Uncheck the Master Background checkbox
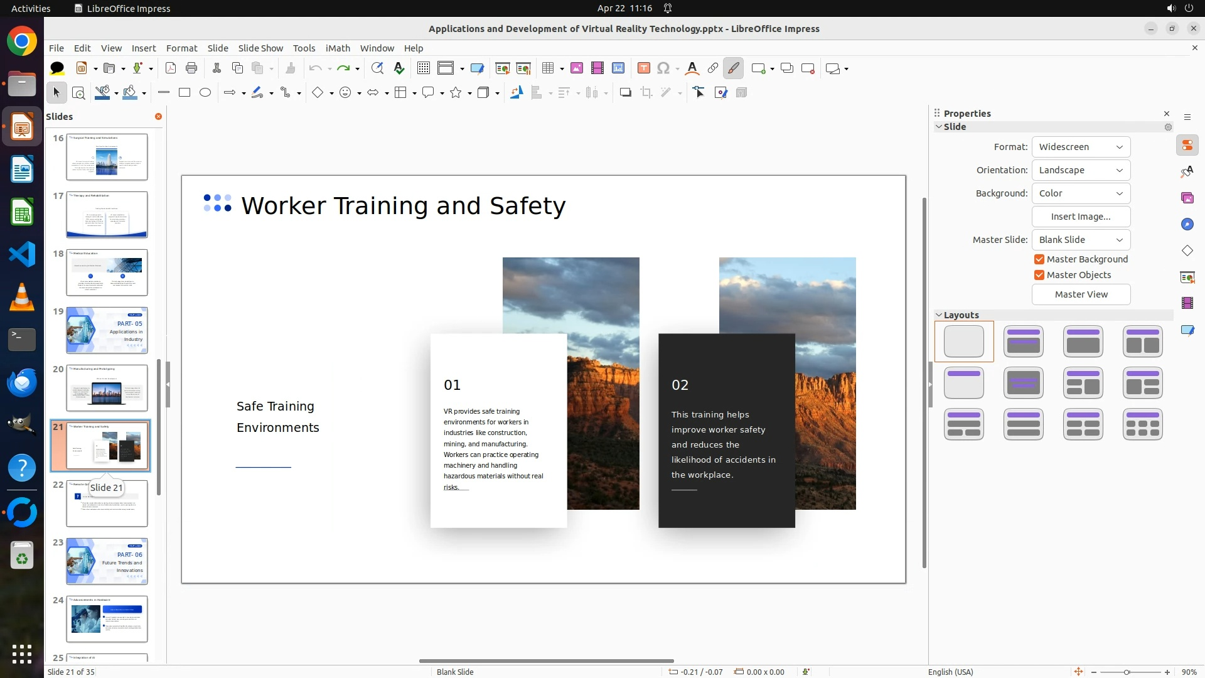This screenshot has width=1205, height=678. (x=1039, y=259)
